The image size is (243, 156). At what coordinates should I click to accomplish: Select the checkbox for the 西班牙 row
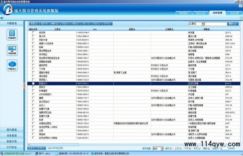33,87
